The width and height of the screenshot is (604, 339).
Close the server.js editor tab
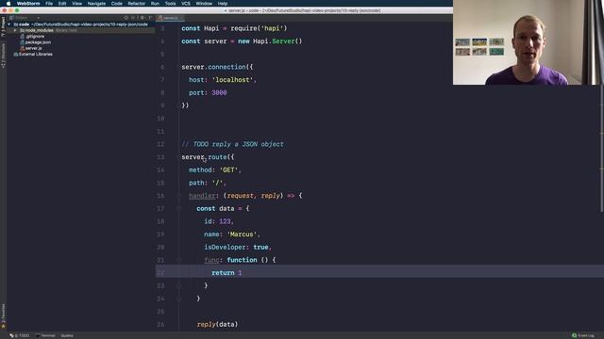click(x=181, y=18)
